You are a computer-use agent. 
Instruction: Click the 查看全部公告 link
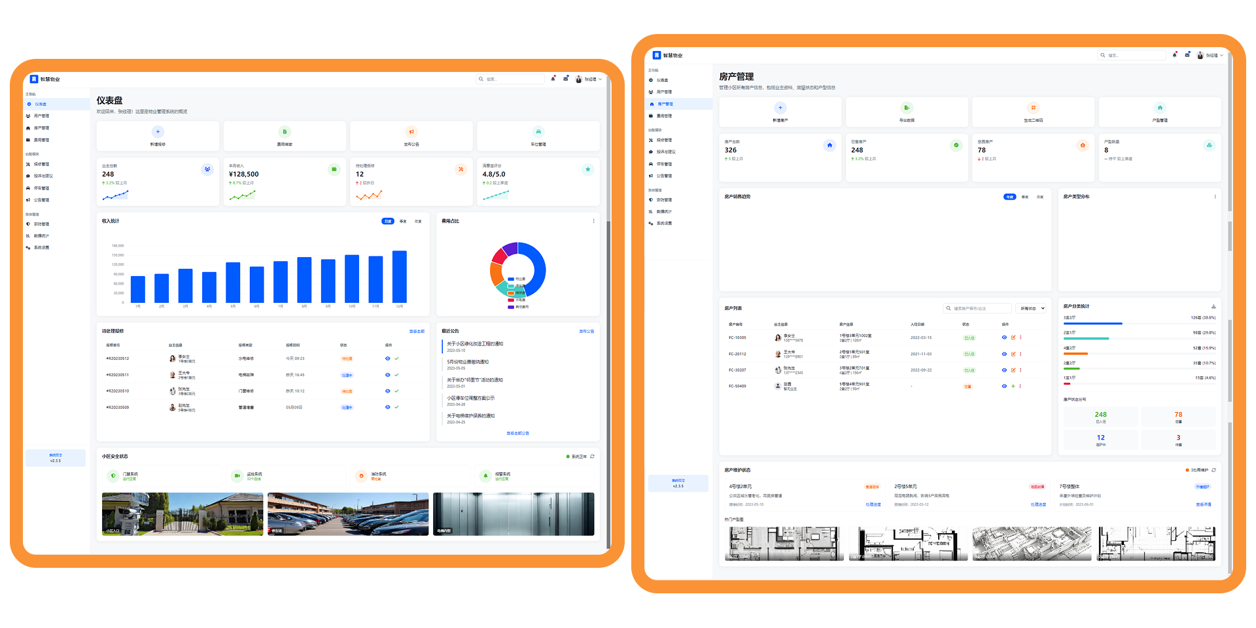click(x=517, y=433)
